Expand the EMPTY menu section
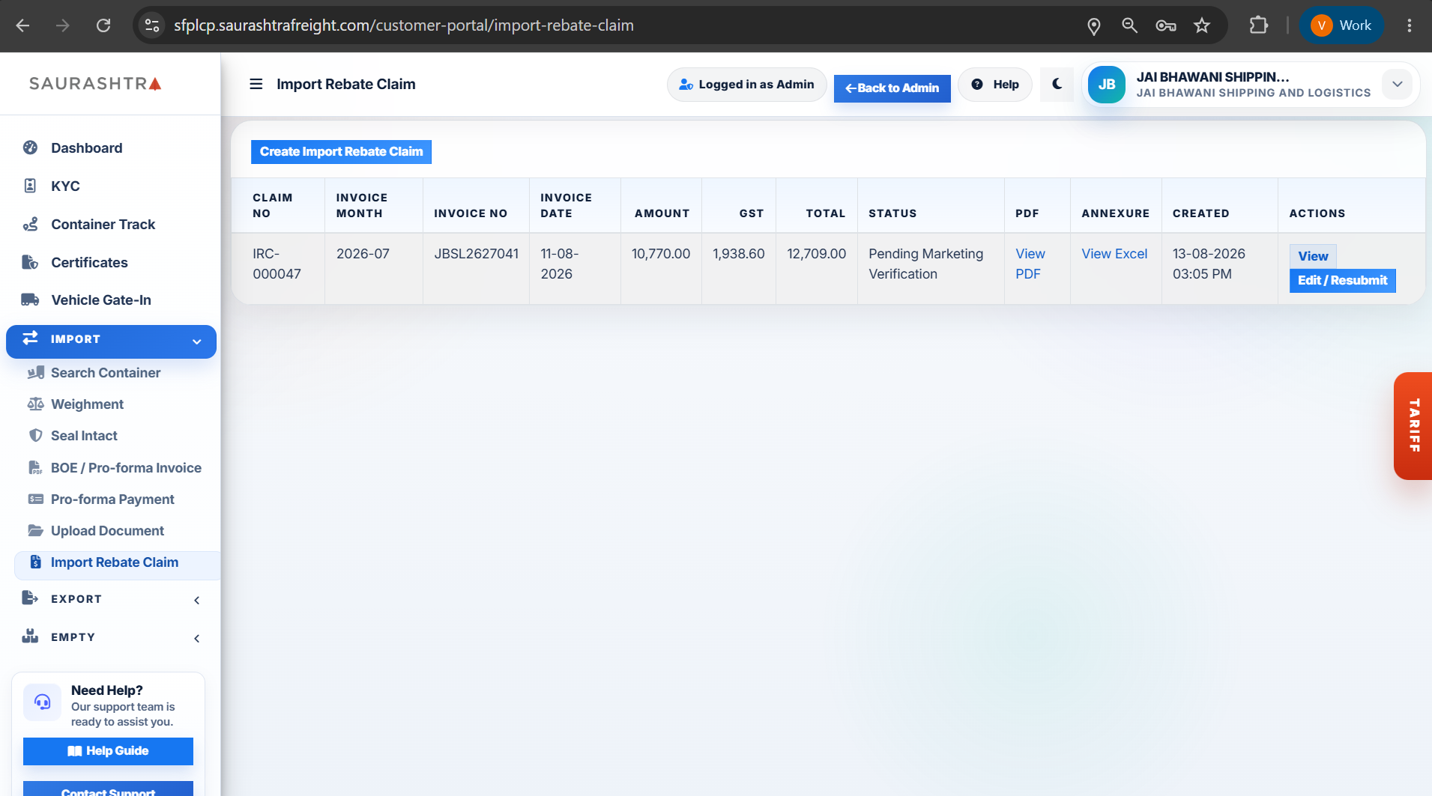The width and height of the screenshot is (1432, 796). [x=111, y=637]
